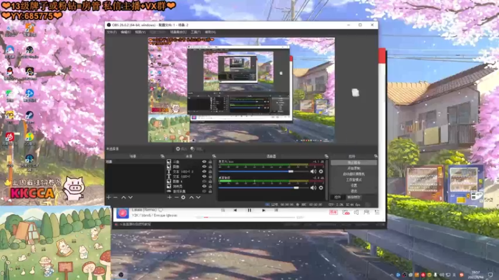Switch to the 控件 tab under Controls
This screenshot has height=280, width=499.
pyautogui.click(x=337, y=197)
